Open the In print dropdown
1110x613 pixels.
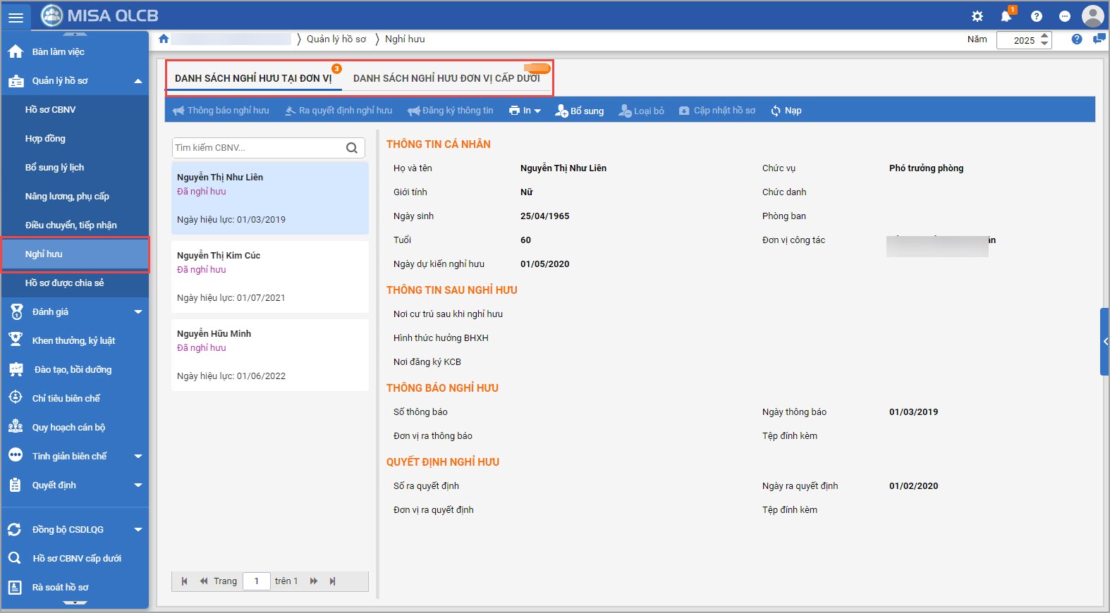point(525,111)
